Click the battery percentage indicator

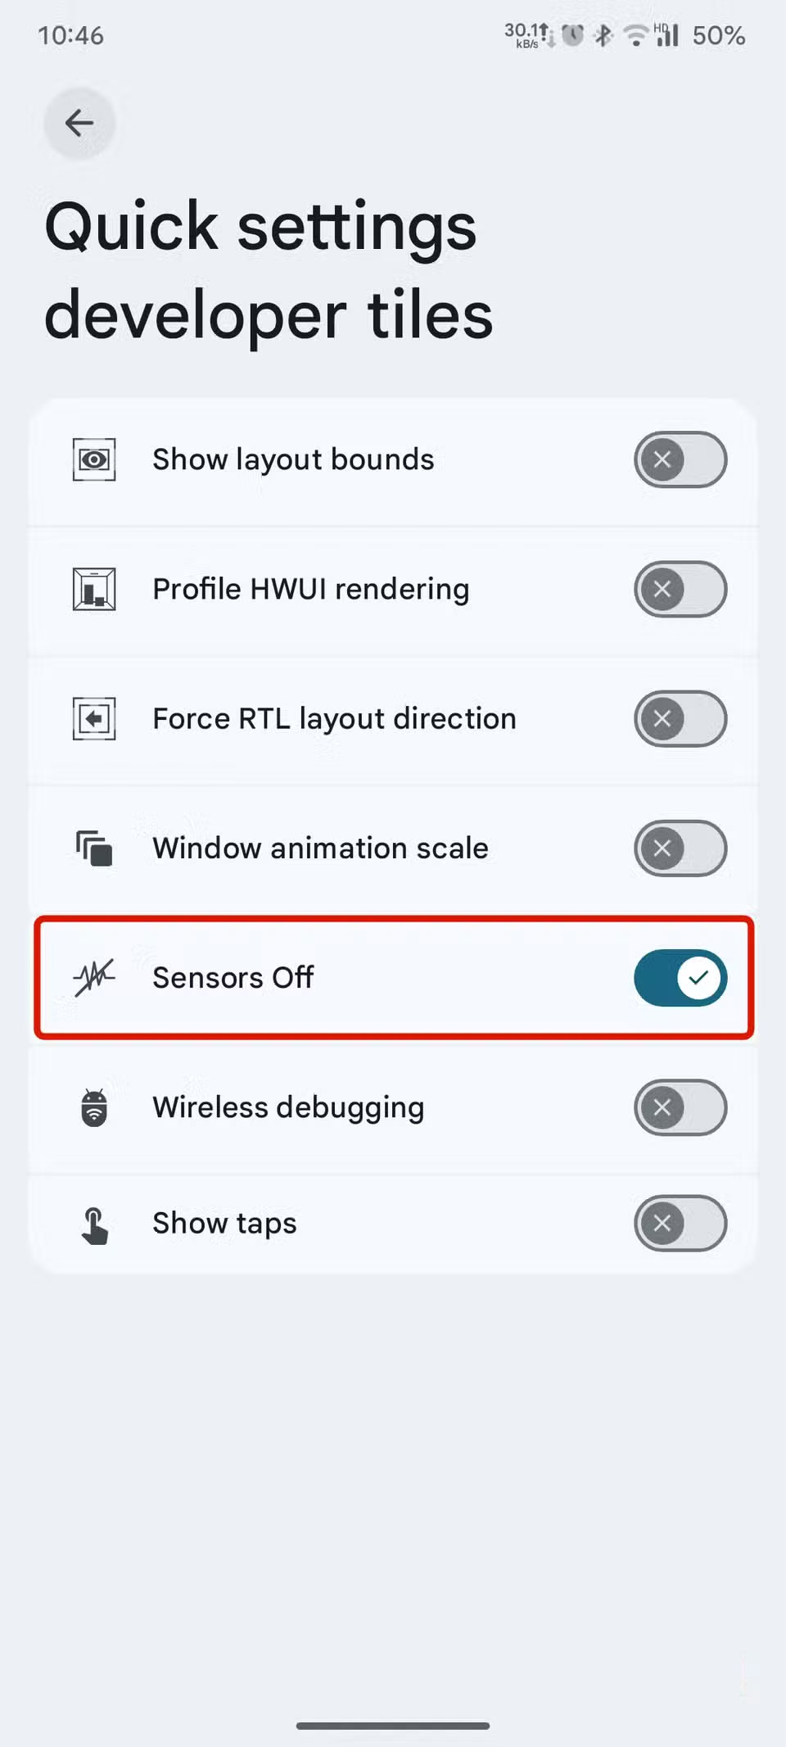(717, 34)
